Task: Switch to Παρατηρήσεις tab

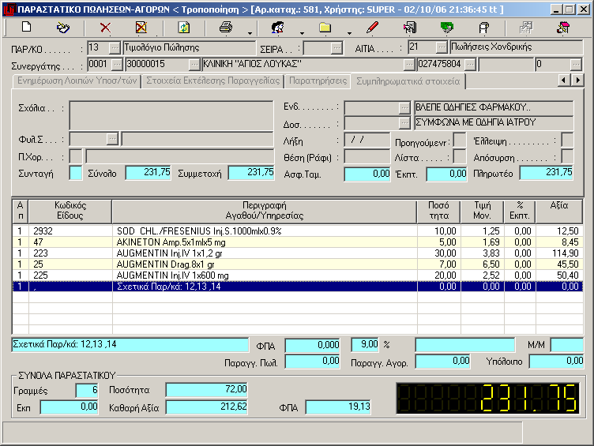Action: click(x=318, y=81)
